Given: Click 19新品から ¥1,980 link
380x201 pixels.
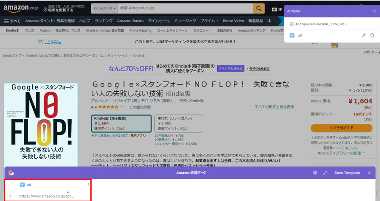Looking at the screenshot, I should (x=169, y=140).
